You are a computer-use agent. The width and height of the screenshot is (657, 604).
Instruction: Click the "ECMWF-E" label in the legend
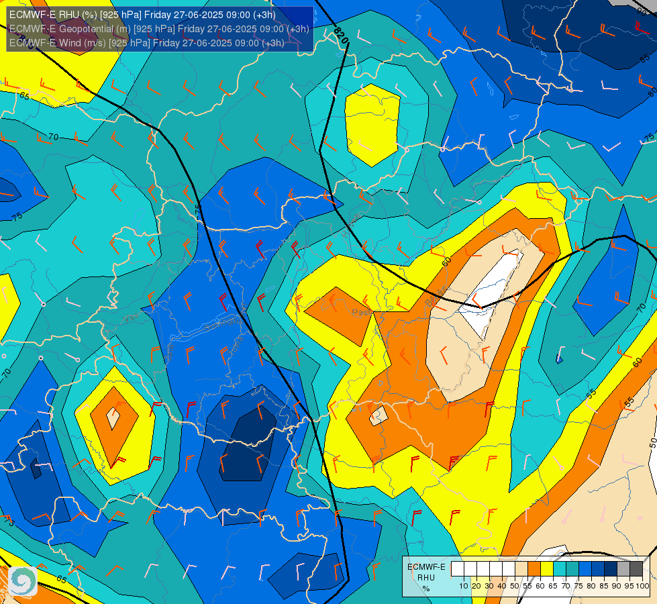tap(426, 567)
